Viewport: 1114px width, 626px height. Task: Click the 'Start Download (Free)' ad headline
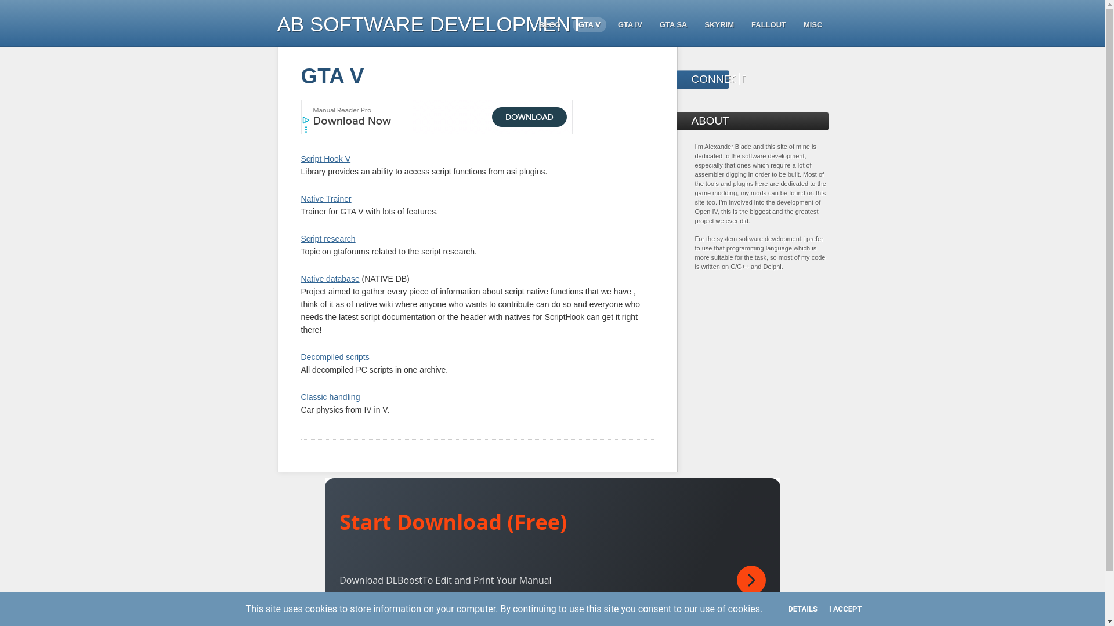pyautogui.click(x=453, y=522)
